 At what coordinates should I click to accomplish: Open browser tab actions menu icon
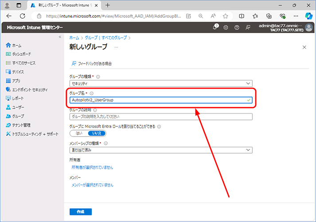(x=19, y=5)
